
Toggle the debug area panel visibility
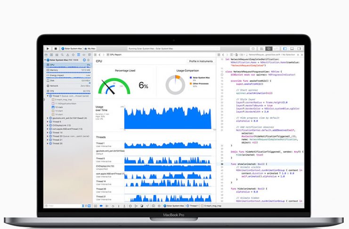(292, 48)
